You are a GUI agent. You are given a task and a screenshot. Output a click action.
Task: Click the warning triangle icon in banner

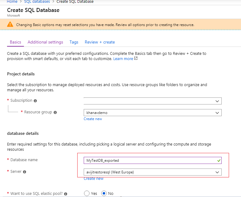10,25
